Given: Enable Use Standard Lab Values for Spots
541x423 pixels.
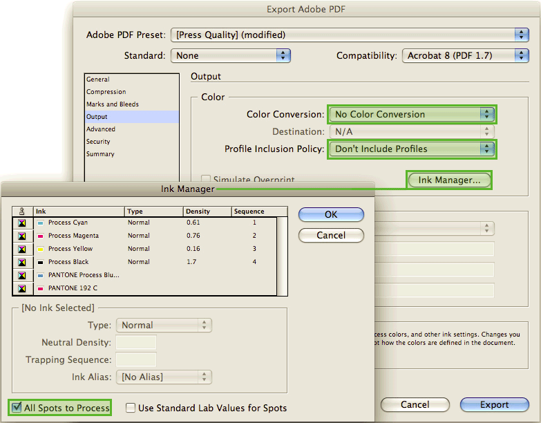Looking at the screenshot, I should pos(131,408).
